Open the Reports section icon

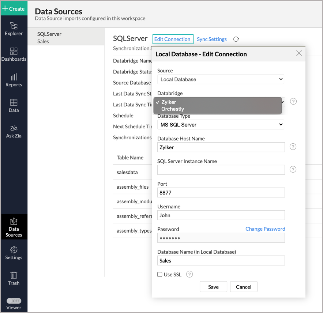tap(14, 80)
